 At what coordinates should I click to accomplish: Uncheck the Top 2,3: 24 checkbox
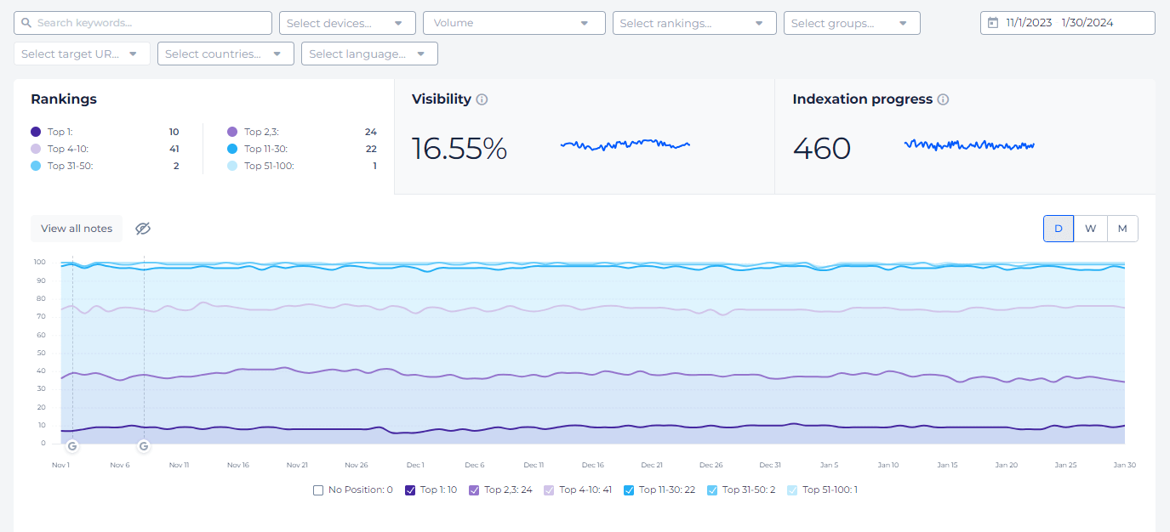point(474,490)
